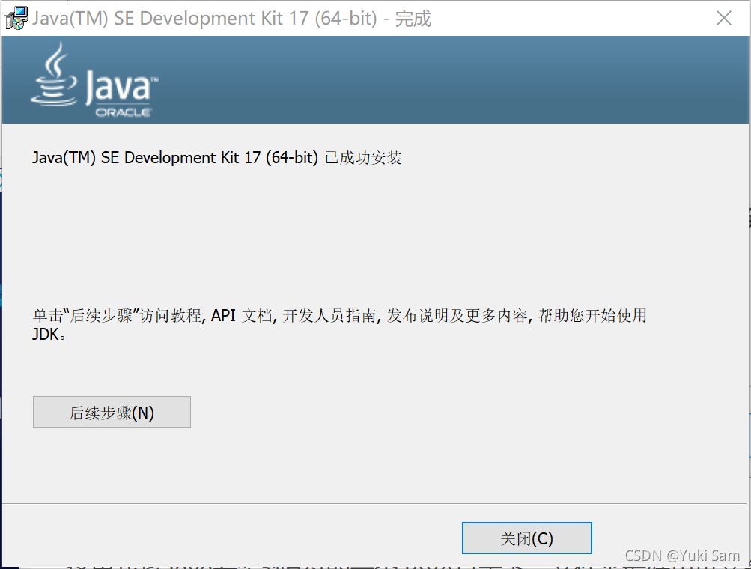Click the 后续步骤(N) button
This screenshot has width=751, height=569.
tap(112, 412)
